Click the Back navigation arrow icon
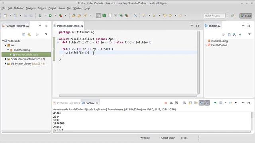Screen dimensions: 255x143 pos(170,15)
